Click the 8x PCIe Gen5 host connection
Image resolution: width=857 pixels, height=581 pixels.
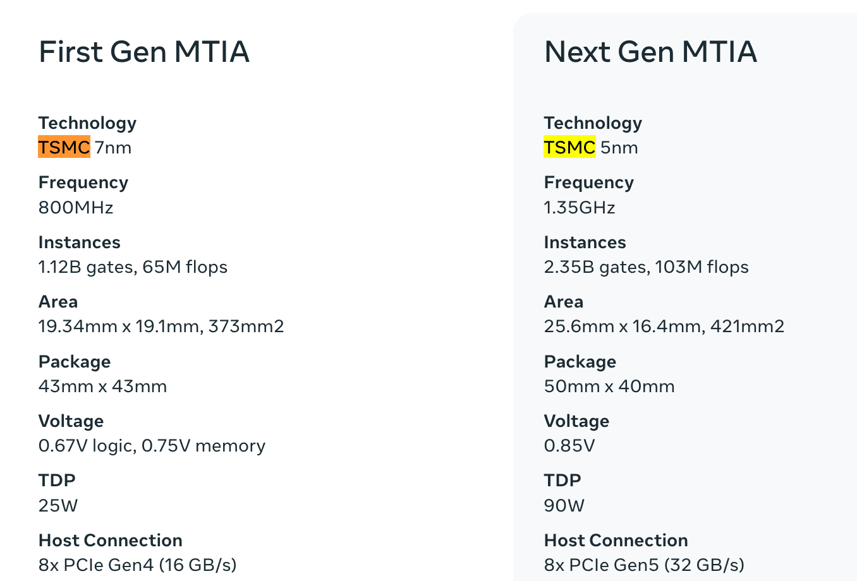pos(644,565)
